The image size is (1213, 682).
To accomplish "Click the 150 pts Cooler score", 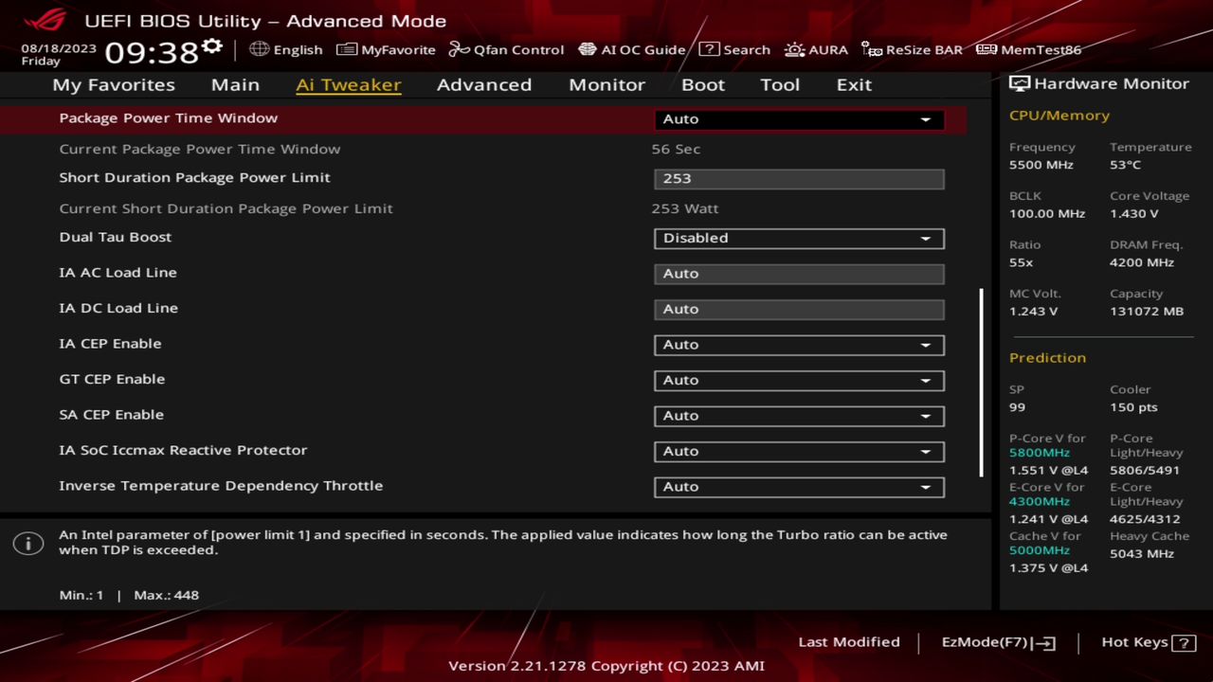I will click(x=1133, y=407).
